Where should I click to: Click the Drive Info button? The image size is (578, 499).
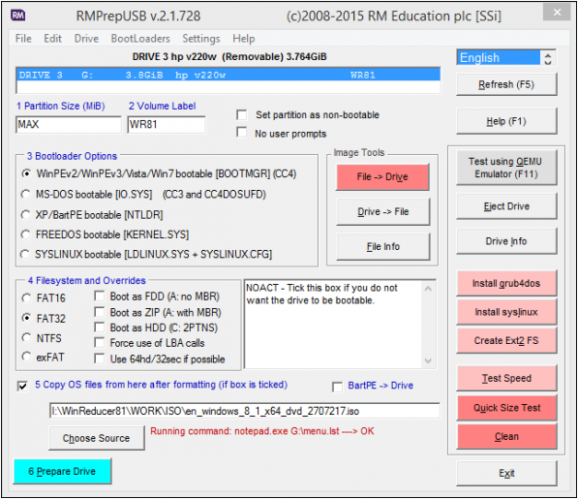click(506, 241)
